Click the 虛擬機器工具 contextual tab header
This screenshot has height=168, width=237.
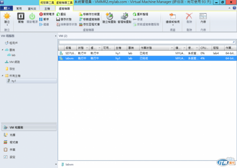(x=64, y=3)
